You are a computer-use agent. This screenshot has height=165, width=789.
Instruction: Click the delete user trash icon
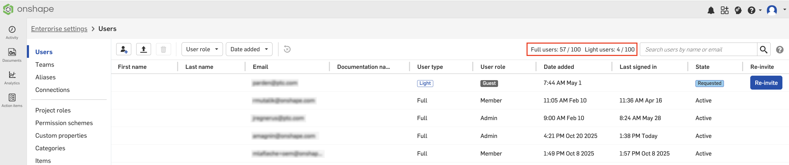pos(164,49)
